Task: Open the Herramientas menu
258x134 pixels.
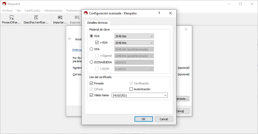Action: point(54,11)
